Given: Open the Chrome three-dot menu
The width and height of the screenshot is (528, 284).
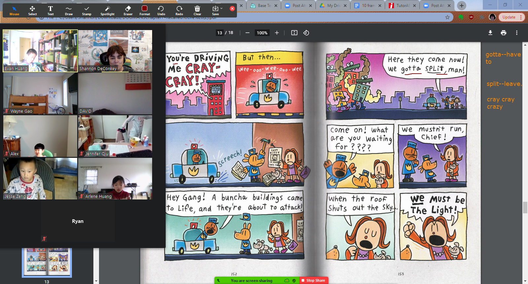Looking at the screenshot, I should [x=521, y=17].
